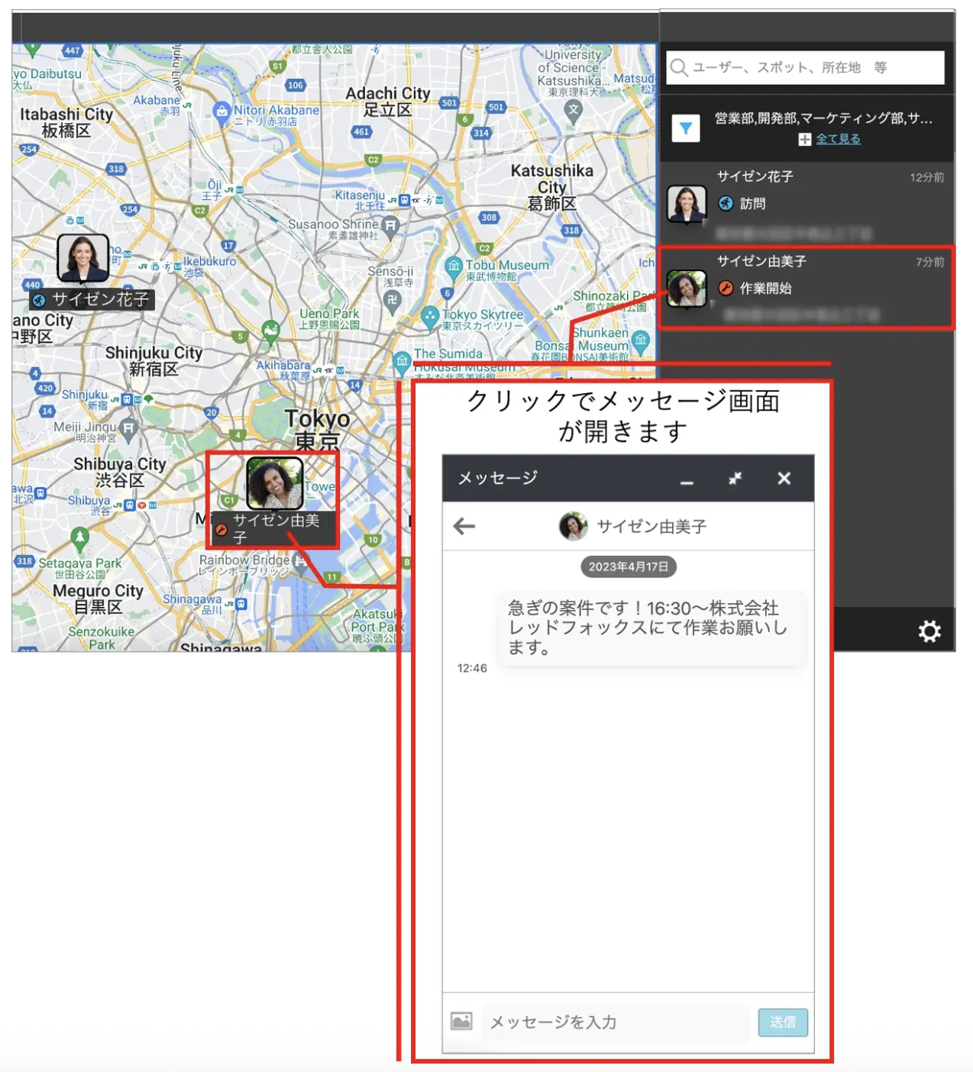Close the メッセージ window
The image size is (973, 1072).
click(x=784, y=478)
